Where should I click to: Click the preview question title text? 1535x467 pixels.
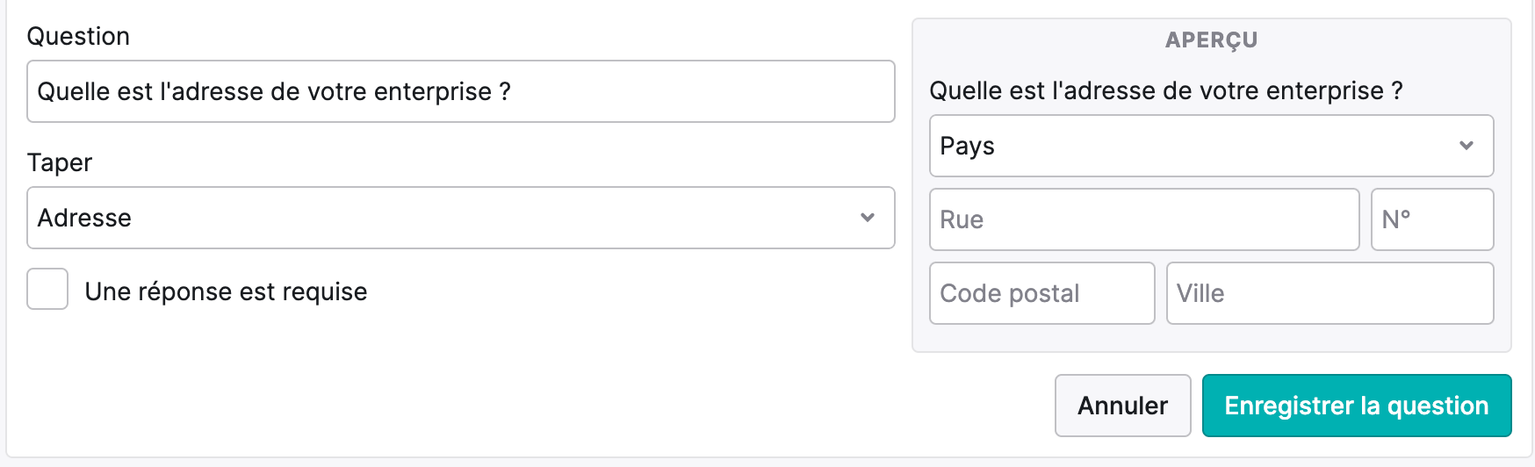pyautogui.click(x=1166, y=90)
